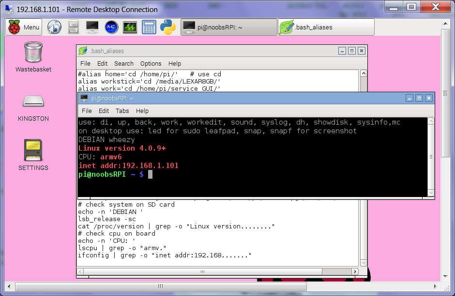Launch the calculator from the panel
The height and width of the screenshot is (296, 455).
point(149,28)
